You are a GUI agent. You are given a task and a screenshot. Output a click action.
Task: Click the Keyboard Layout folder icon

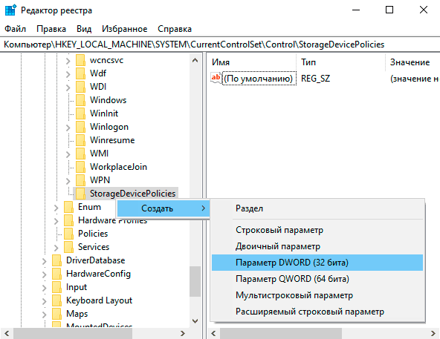(57, 300)
